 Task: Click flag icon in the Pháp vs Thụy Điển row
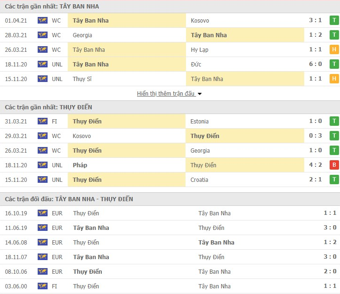click(42, 165)
